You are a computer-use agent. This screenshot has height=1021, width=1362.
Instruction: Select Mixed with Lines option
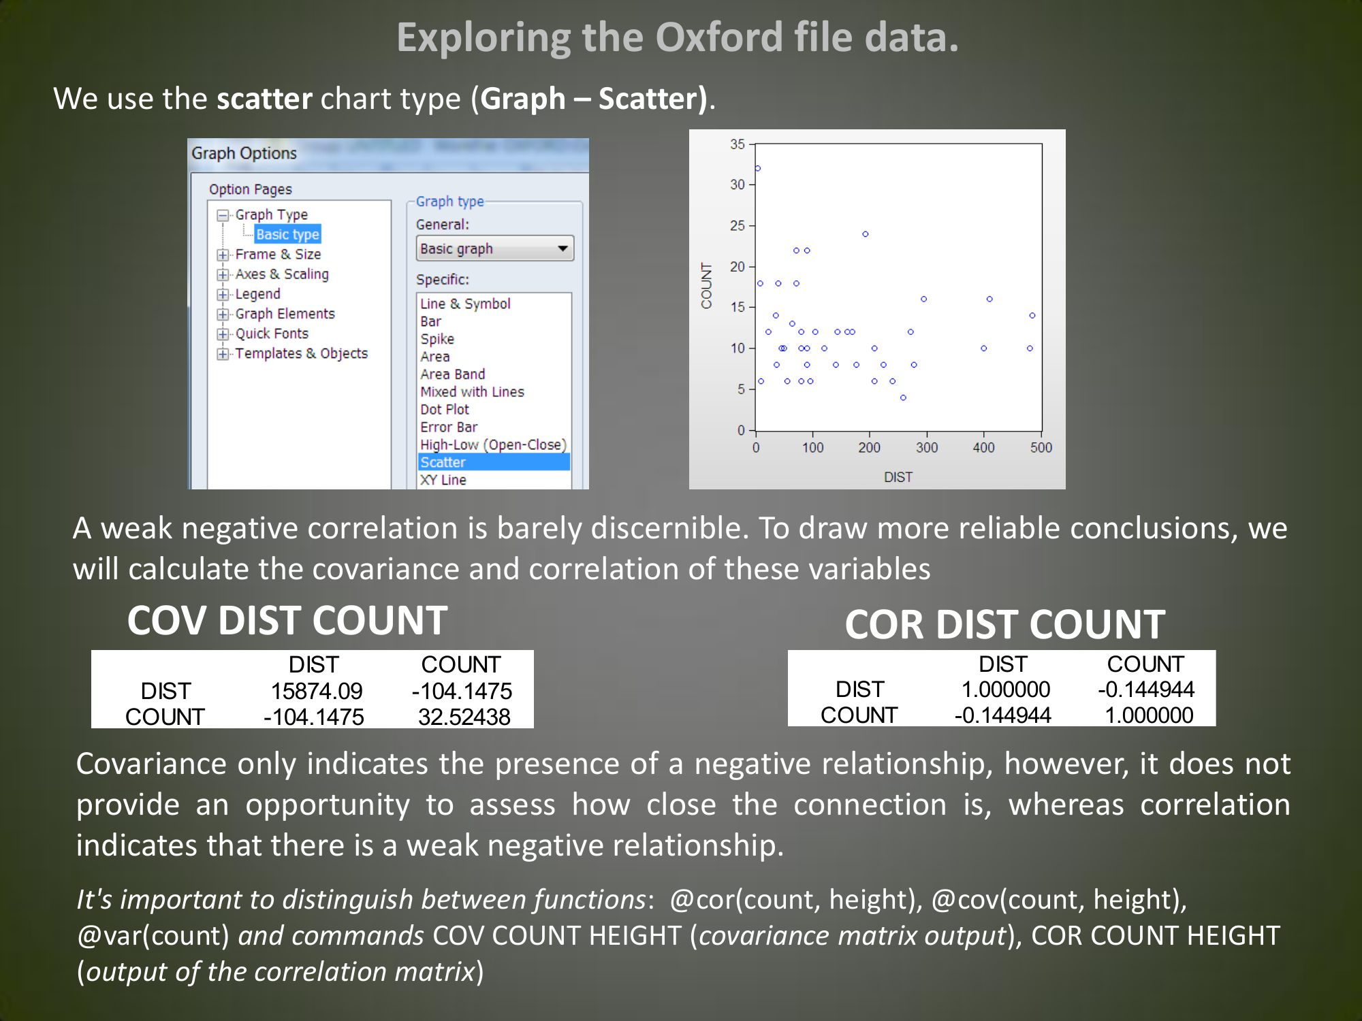click(472, 392)
